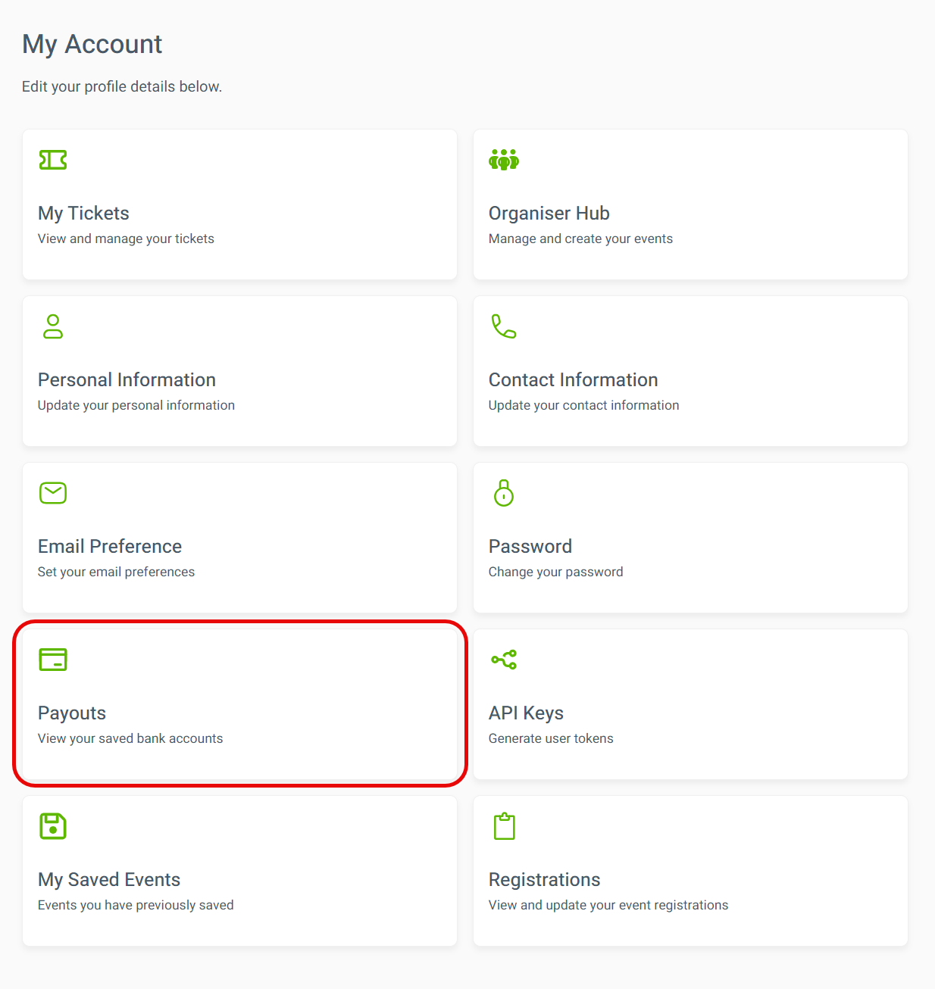Click the floppy disk icon for Saved Events
The width and height of the screenshot is (935, 989).
(53, 826)
